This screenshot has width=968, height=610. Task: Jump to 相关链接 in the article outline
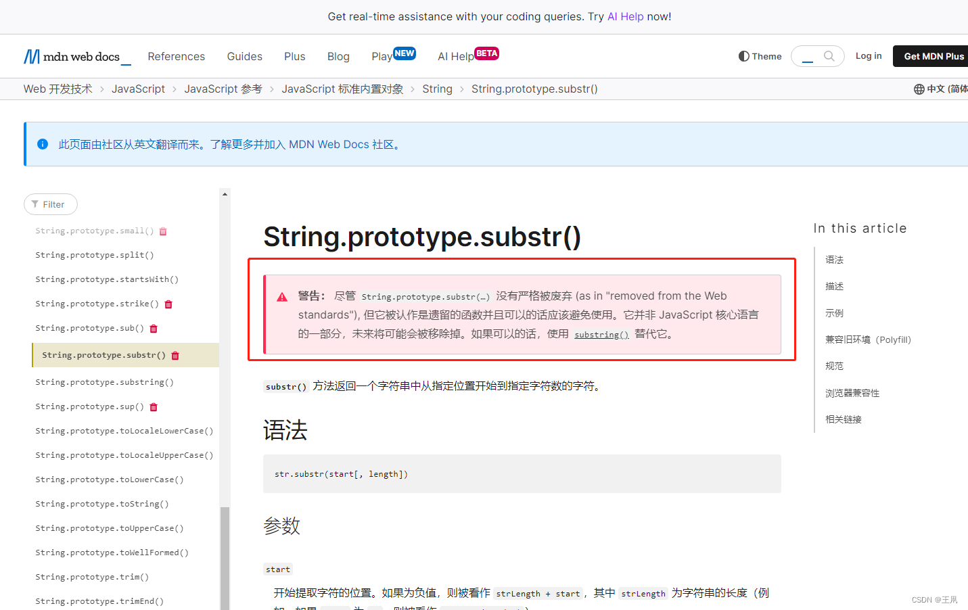pos(844,419)
